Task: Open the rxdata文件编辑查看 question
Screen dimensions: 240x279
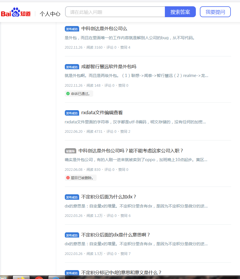Action: click(102, 113)
